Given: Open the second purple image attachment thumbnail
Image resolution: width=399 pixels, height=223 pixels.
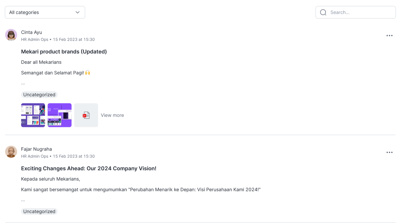Looking at the screenshot, I should 59,115.
